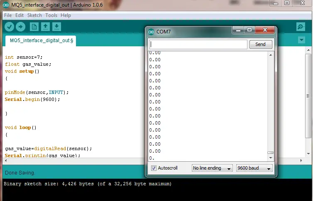Click the Send button in COM7
Viewport: 313px width, 201px height.
[261, 44]
